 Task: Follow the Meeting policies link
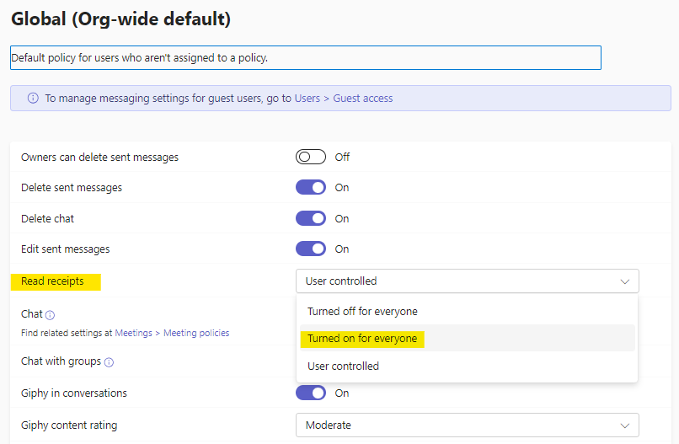[196, 333]
